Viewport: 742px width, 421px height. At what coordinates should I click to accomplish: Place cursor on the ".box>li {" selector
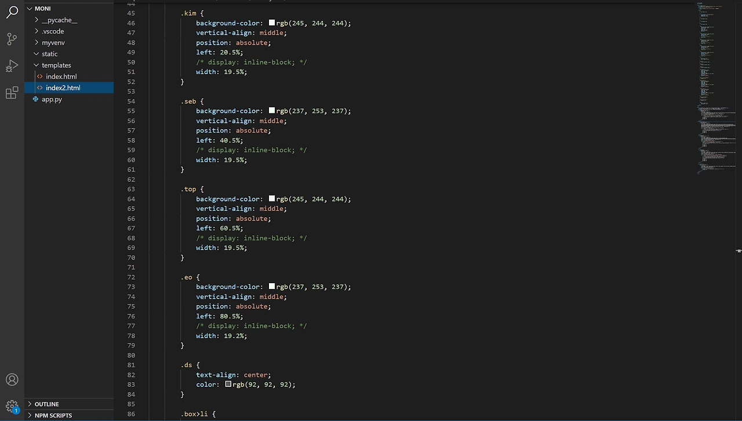198,414
